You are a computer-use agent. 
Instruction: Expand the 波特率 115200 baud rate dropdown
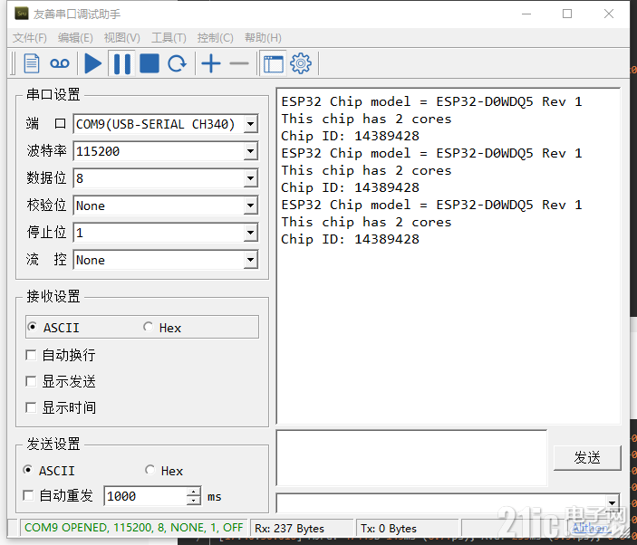pyautogui.click(x=251, y=151)
